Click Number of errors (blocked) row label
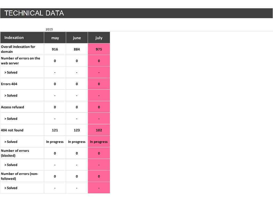 15,153
